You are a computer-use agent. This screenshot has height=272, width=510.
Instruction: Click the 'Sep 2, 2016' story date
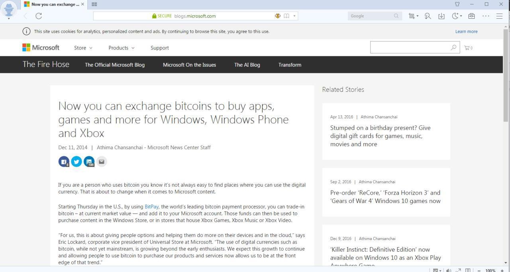click(x=341, y=182)
